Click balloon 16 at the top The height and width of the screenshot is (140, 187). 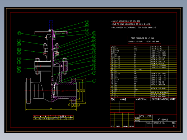pos(87,22)
